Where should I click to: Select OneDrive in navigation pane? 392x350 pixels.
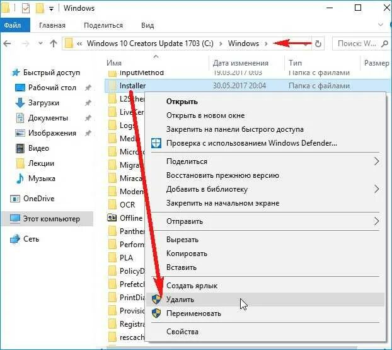[38, 199]
